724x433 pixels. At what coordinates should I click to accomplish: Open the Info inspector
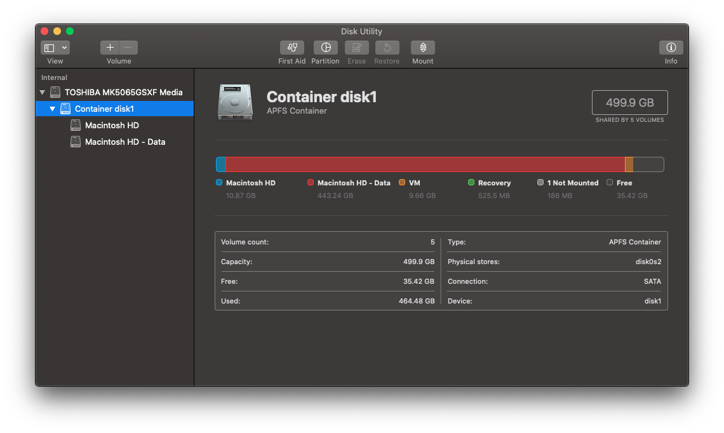click(671, 48)
